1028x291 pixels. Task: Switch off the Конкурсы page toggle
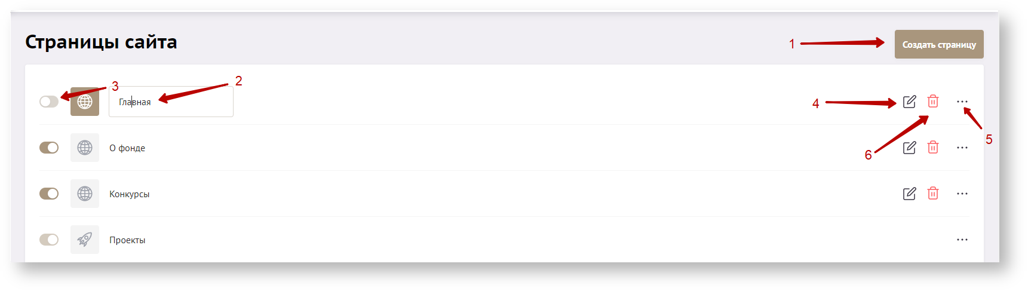[x=49, y=194]
